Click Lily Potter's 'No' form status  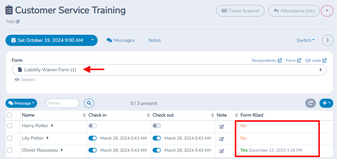click(243, 138)
